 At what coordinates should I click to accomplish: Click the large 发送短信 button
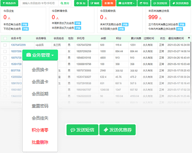(x=82, y=130)
